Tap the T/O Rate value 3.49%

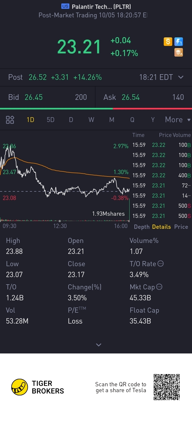tap(139, 275)
